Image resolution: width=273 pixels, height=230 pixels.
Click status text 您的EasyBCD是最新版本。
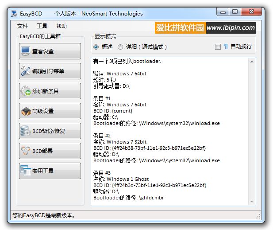click(x=43, y=215)
